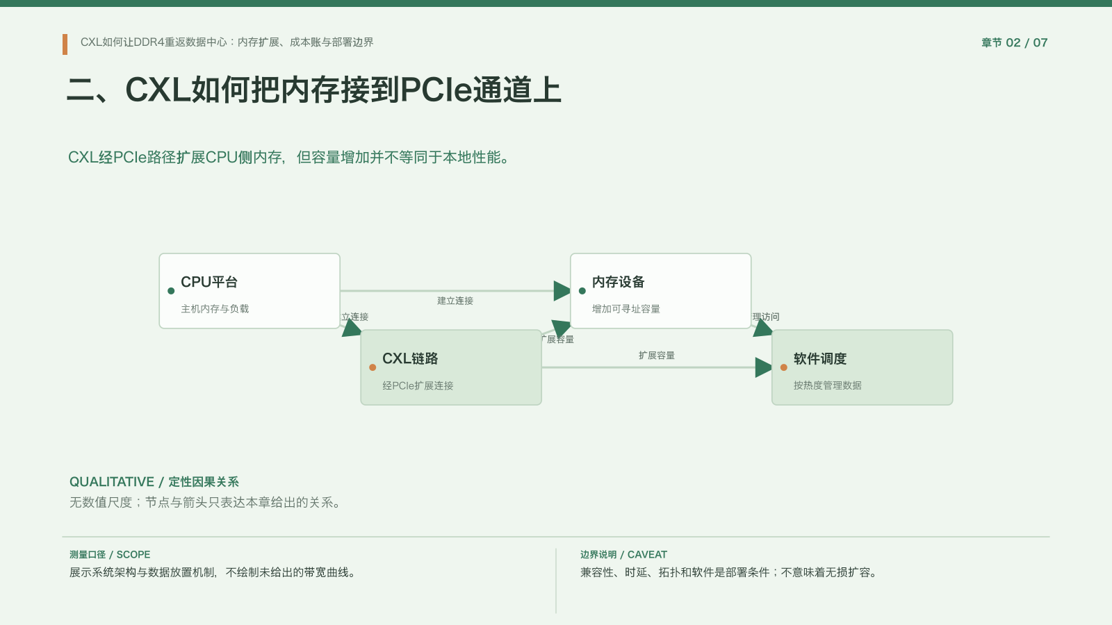Select the note starting 无数值尺度
Viewport: 1112px width, 625px height.
pos(206,502)
